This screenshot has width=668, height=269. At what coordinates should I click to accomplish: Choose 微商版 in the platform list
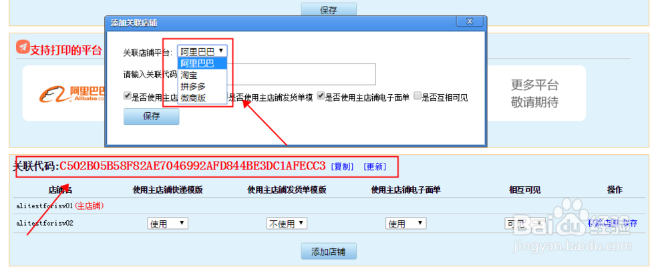[202, 98]
